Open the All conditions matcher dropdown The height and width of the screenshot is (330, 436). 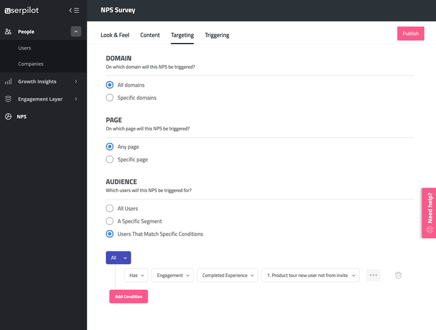[118, 257]
